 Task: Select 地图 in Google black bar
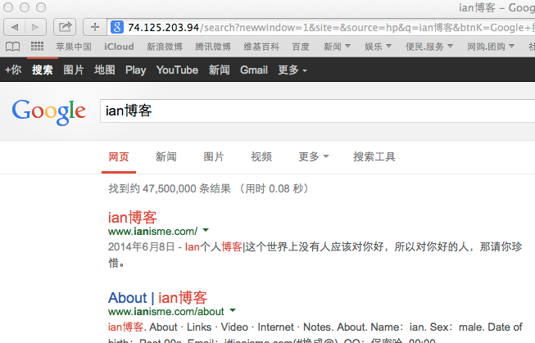click(x=104, y=70)
